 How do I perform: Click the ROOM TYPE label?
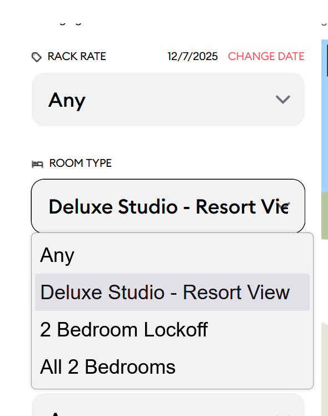point(81,163)
